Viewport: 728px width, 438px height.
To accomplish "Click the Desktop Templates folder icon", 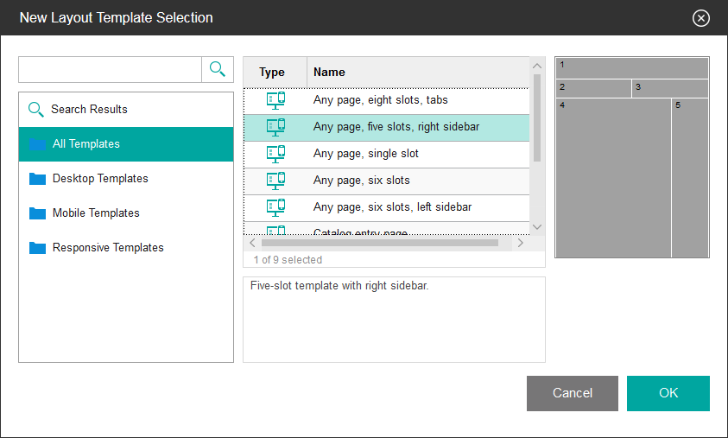I will click(37, 179).
